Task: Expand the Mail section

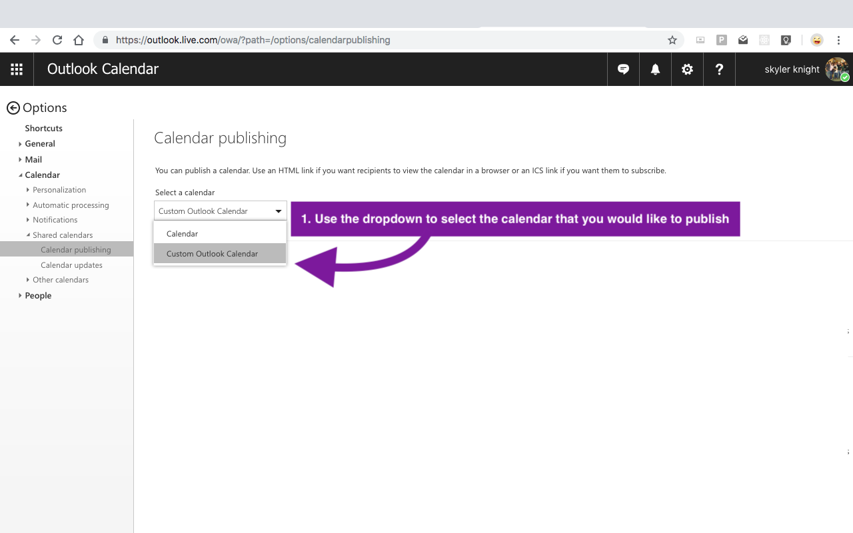Action: coord(20,160)
